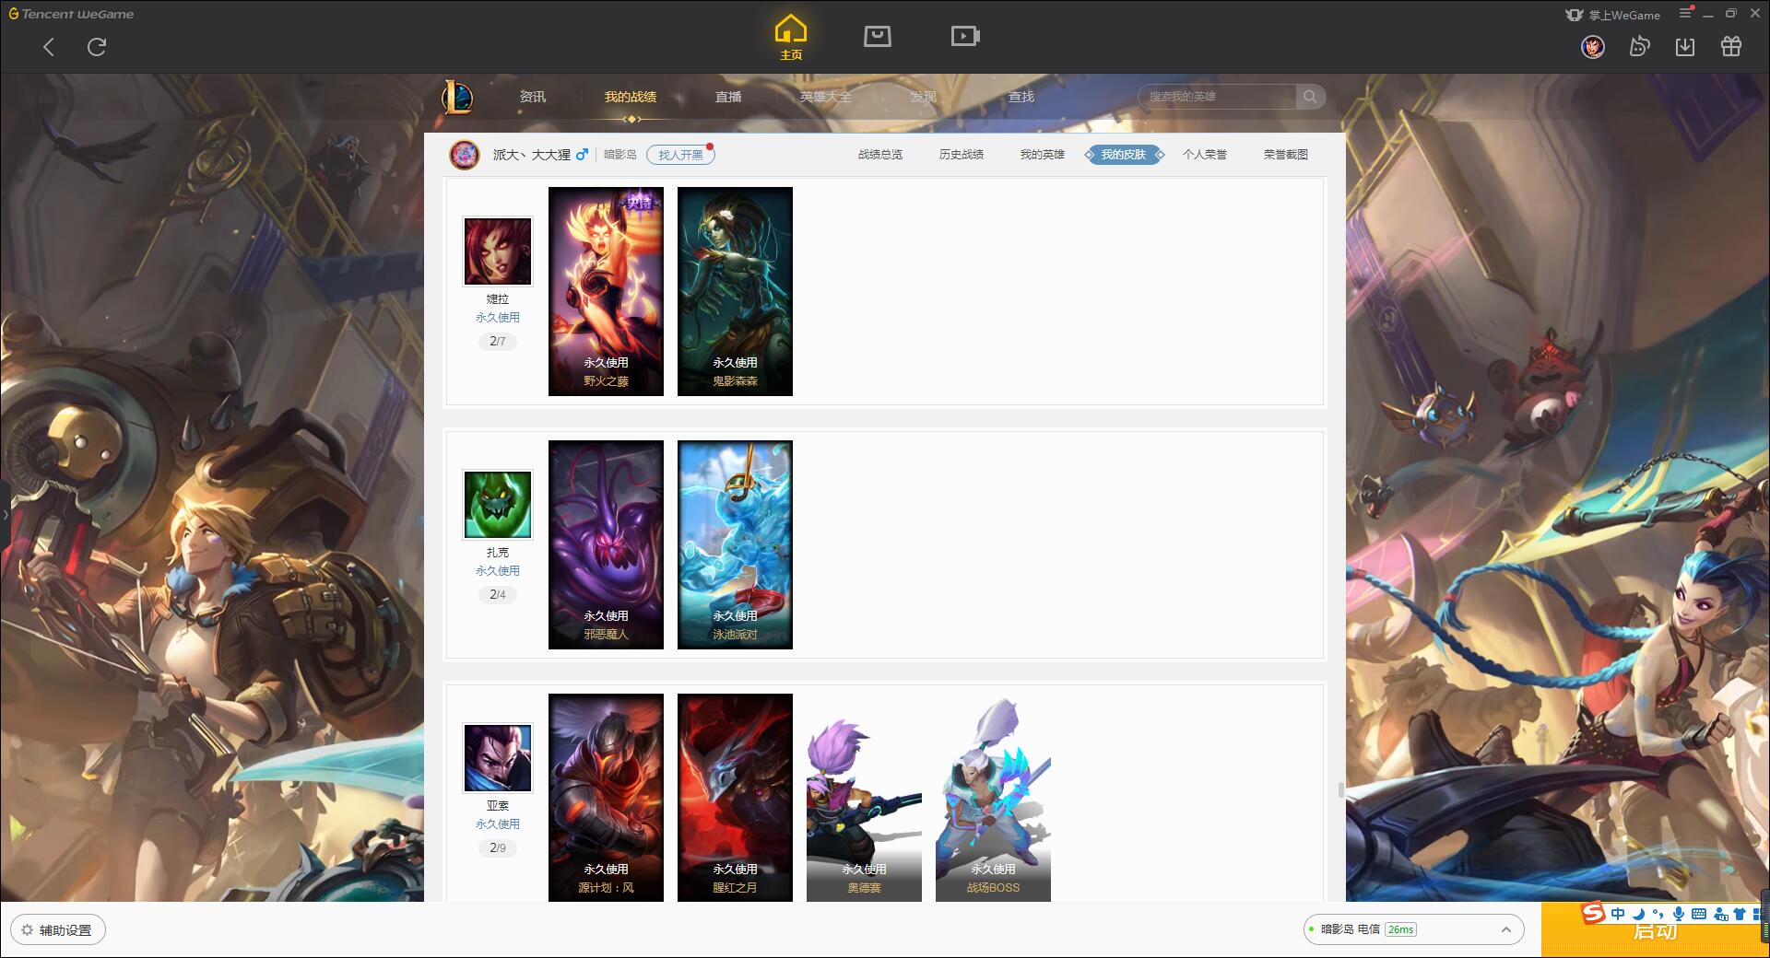Click the 婕拉 champion portrait
Screen dimensions: 1770x958
point(498,251)
